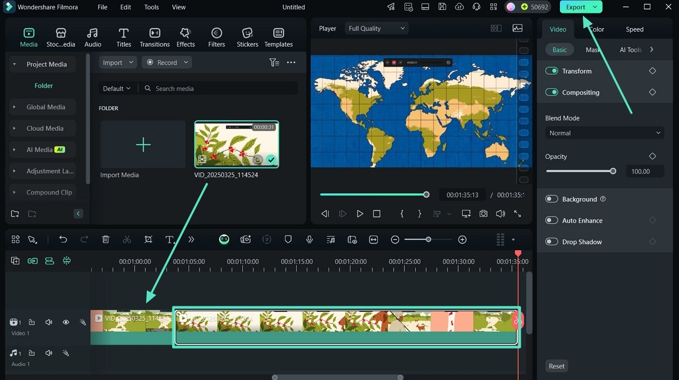Toggle Video 1 track visibility eye
Screen dimensions: 679x380
[66, 323]
